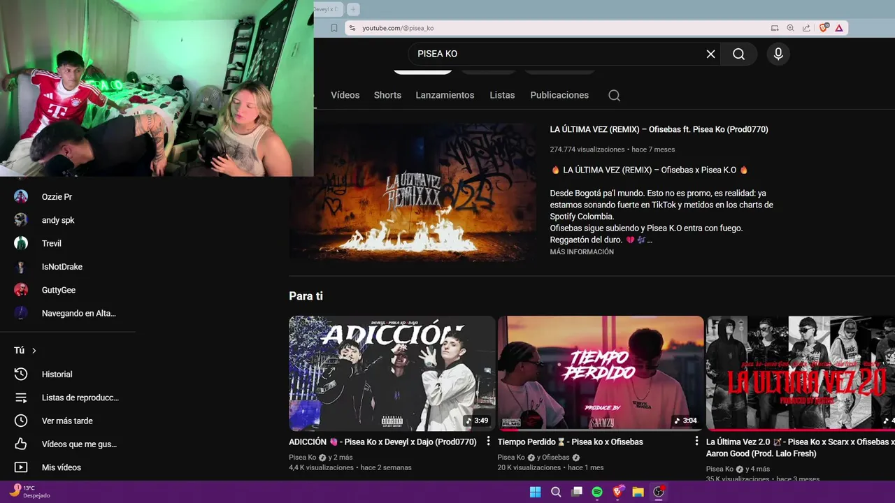Click andy spk channel avatar
Image resolution: width=895 pixels, height=503 pixels.
tap(21, 220)
